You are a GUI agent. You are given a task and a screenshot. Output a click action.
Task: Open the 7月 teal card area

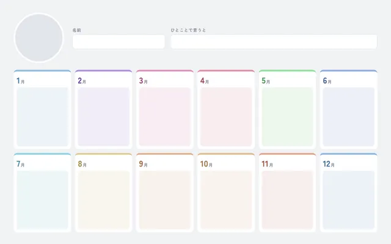coord(42,200)
